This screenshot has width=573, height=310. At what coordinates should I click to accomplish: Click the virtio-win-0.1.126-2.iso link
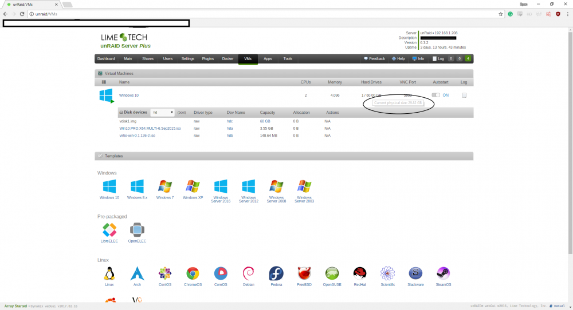coord(137,136)
